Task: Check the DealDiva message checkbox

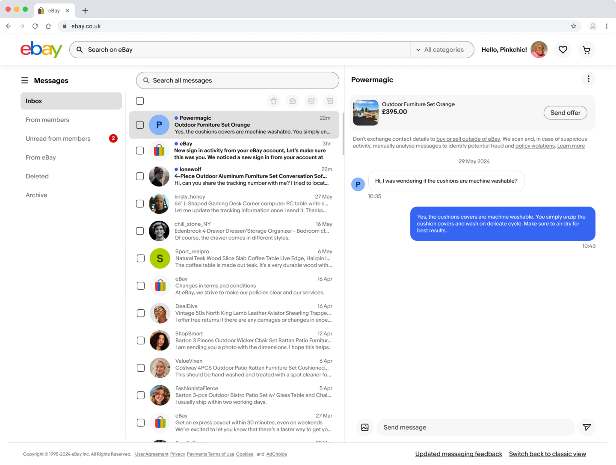Action: pyautogui.click(x=141, y=313)
